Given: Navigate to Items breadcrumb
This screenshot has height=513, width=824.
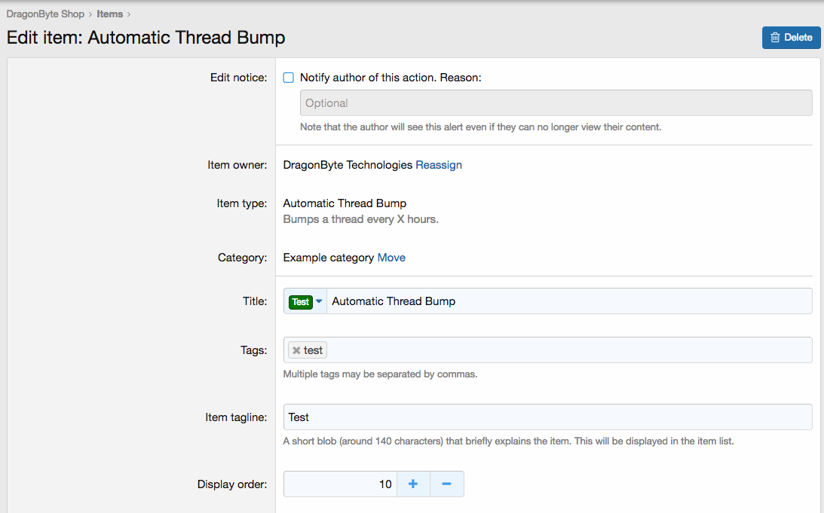Looking at the screenshot, I should (109, 14).
